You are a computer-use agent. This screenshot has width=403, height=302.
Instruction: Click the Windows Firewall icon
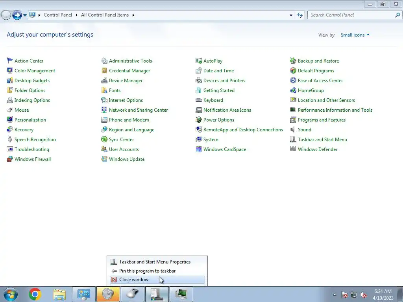coord(10,159)
